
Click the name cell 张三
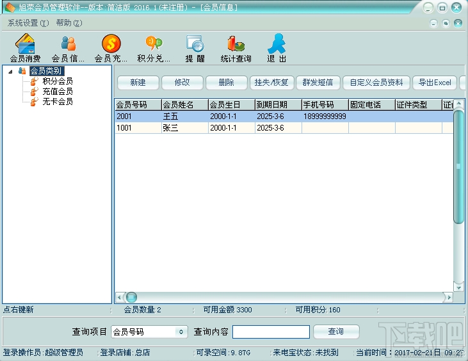tap(185, 127)
